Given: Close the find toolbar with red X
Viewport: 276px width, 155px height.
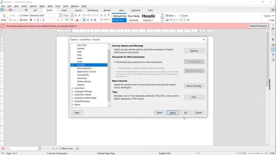Looking at the screenshot, I should point(3,149).
